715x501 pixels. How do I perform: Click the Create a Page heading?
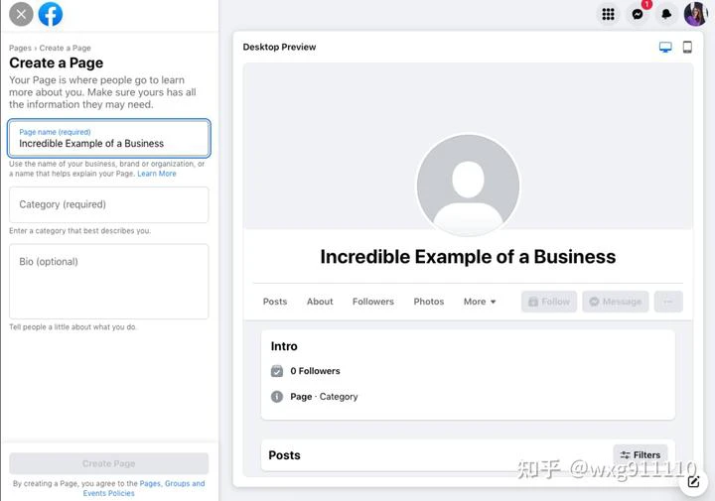click(56, 63)
